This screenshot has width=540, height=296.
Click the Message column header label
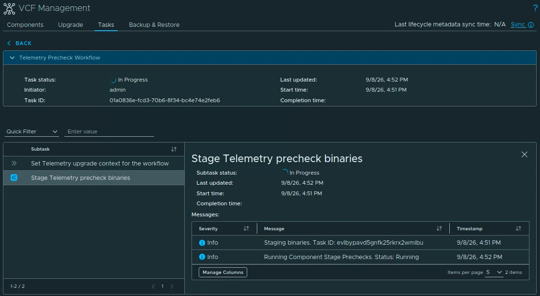tap(274, 228)
